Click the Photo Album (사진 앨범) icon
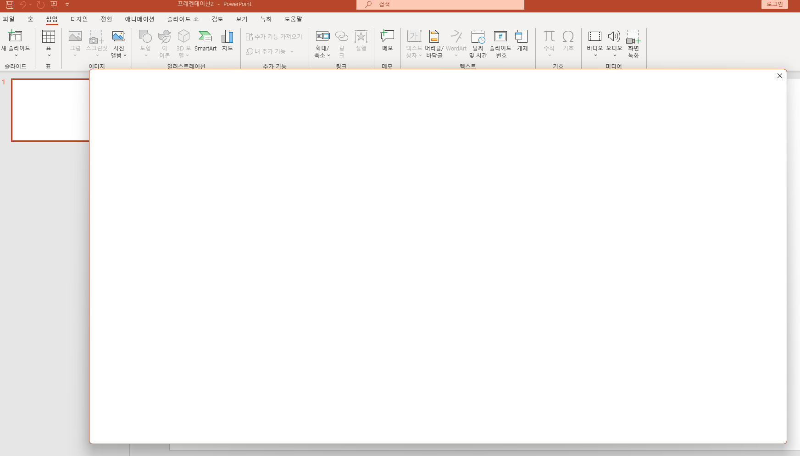The width and height of the screenshot is (800, 456). click(x=118, y=36)
